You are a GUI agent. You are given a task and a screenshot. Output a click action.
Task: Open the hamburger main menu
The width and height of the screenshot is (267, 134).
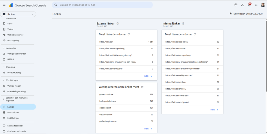4,5
